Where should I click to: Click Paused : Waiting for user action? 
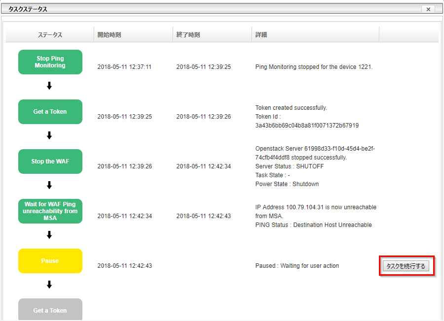pyautogui.click(x=297, y=266)
